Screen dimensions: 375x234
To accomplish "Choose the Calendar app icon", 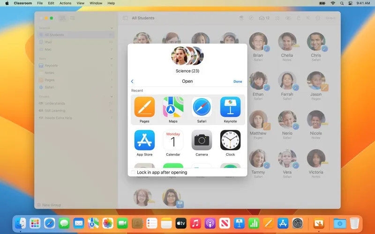I will [173, 140].
